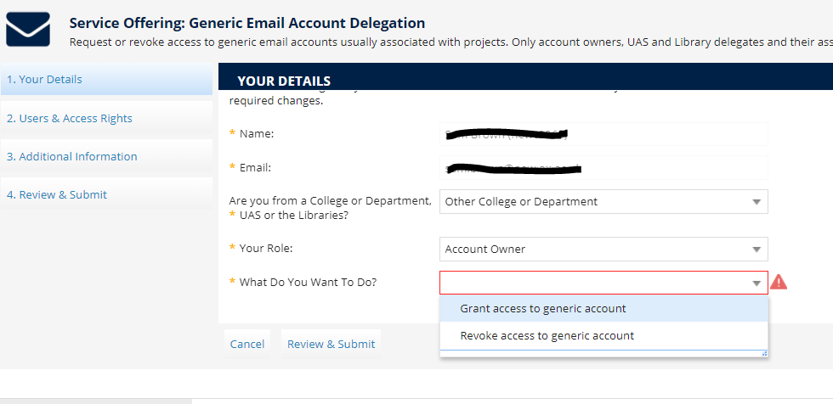Expand the College or Department dropdown arrow
The width and height of the screenshot is (833, 404).
click(756, 202)
